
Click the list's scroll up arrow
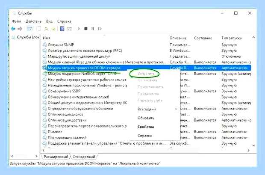pyautogui.click(x=253, y=37)
